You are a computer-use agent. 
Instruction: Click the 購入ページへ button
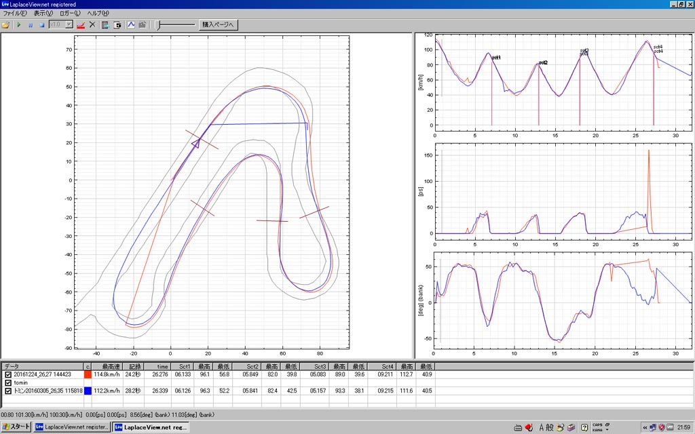(217, 25)
